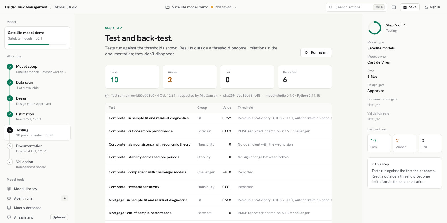Select Mortgage out-of-sample performance row
447x223 pixels.
pyautogui.click(x=218, y=213)
